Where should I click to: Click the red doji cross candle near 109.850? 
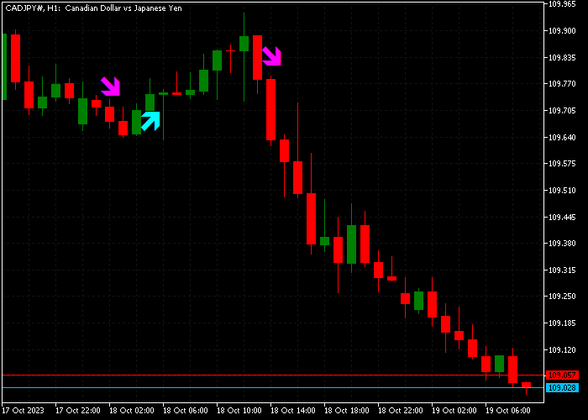pyautogui.click(x=231, y=50)
